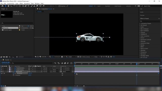Screen dimensions: 162x91
Task: Open the Graph Editor button in timeline
Action: [x=71, y=63]
